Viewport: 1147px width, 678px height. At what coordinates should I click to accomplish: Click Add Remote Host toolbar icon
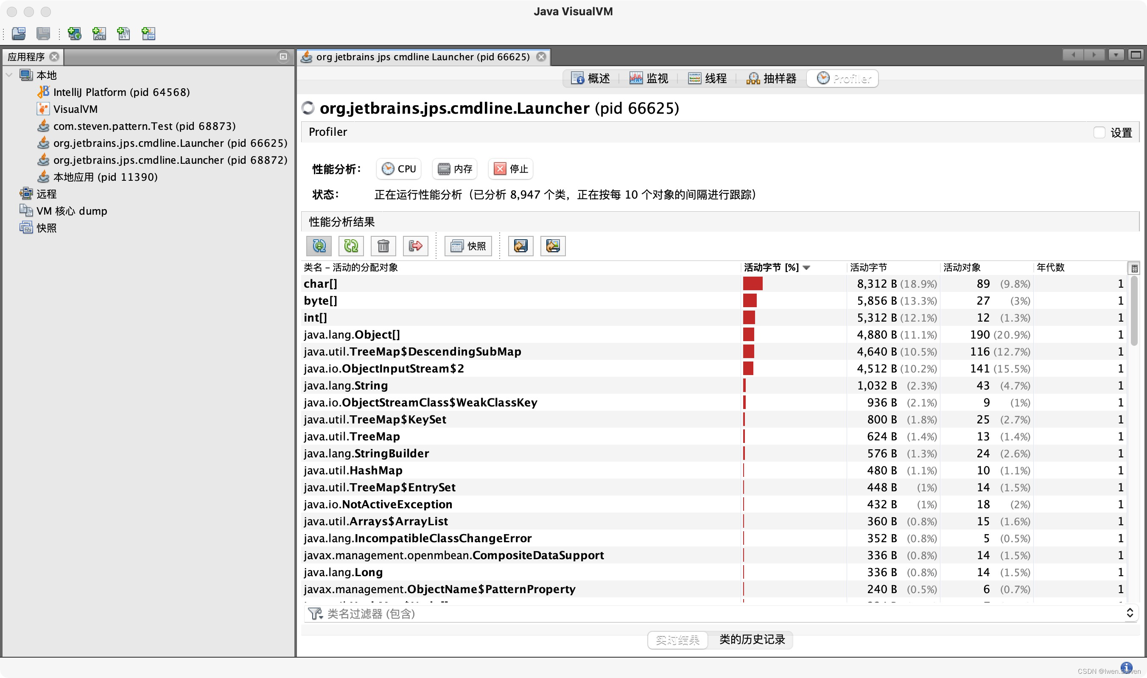click(74, 34)
